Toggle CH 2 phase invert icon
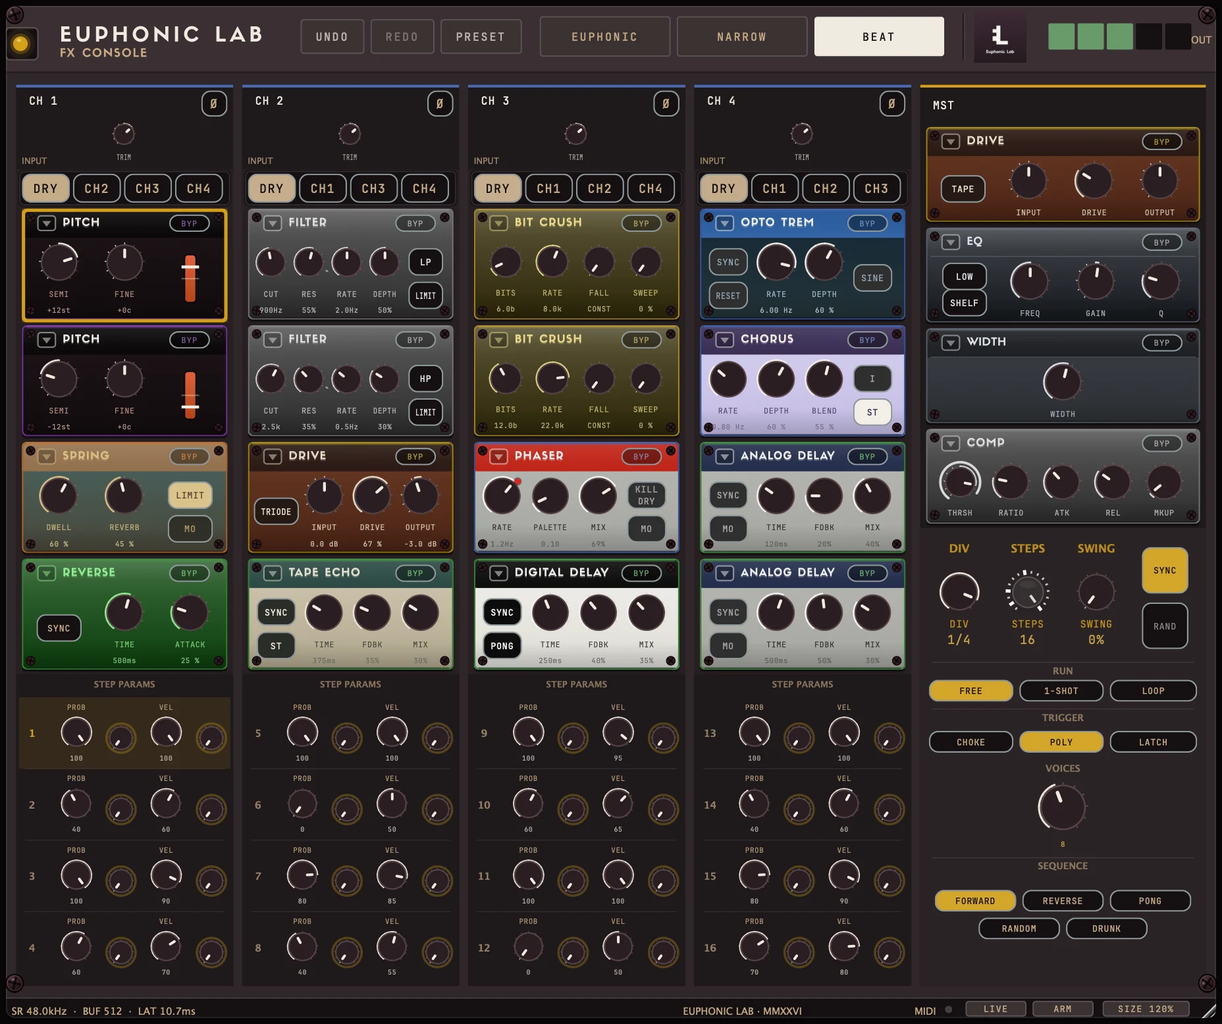This screenshot has width=1222, height=1024. click(440, 103)
